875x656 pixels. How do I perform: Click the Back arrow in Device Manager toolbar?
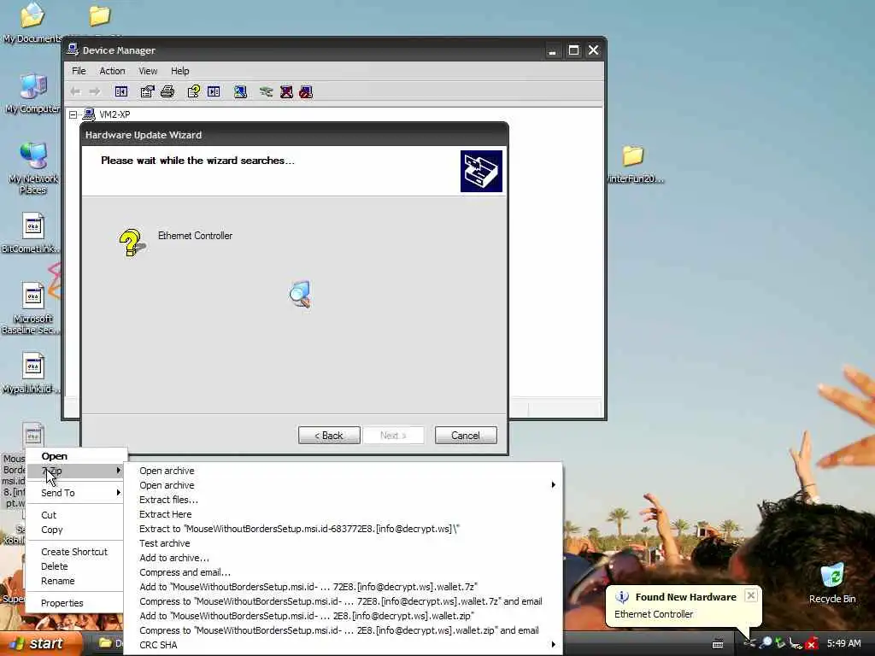coord(75,91)
